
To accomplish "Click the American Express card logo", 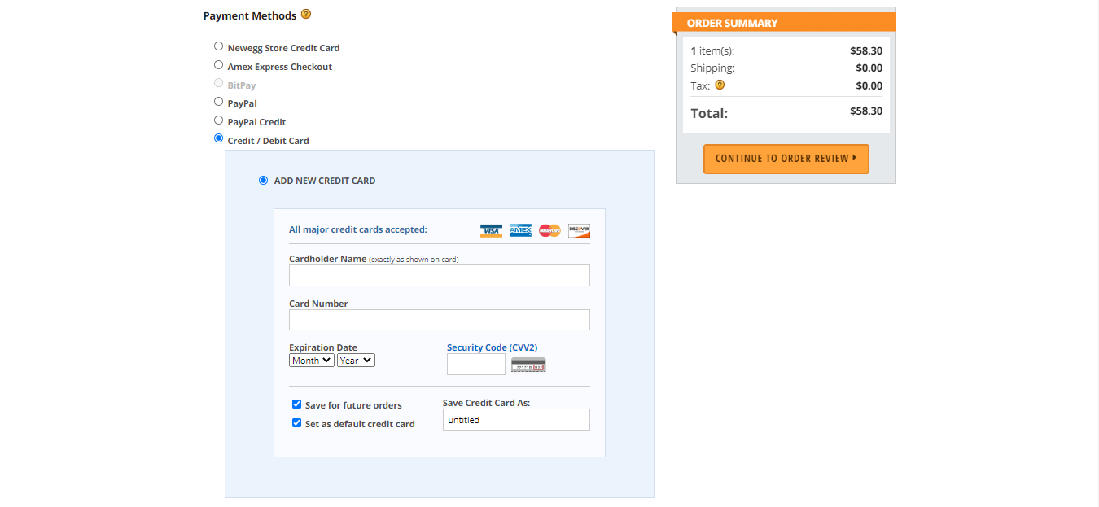I will click(520, 230).
